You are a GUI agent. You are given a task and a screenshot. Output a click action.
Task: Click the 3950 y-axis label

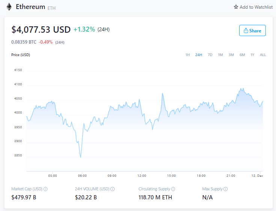18,127
